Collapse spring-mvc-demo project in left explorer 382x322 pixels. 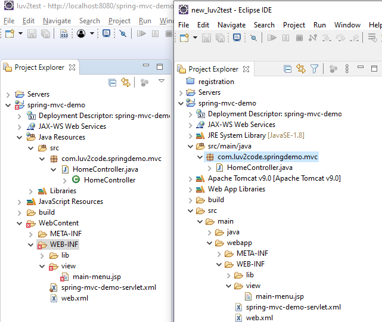[8, 106]
